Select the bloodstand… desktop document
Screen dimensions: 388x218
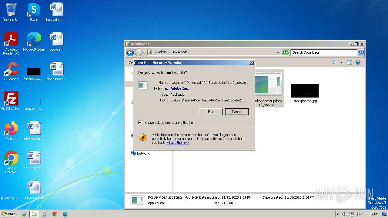pos(56,71)
